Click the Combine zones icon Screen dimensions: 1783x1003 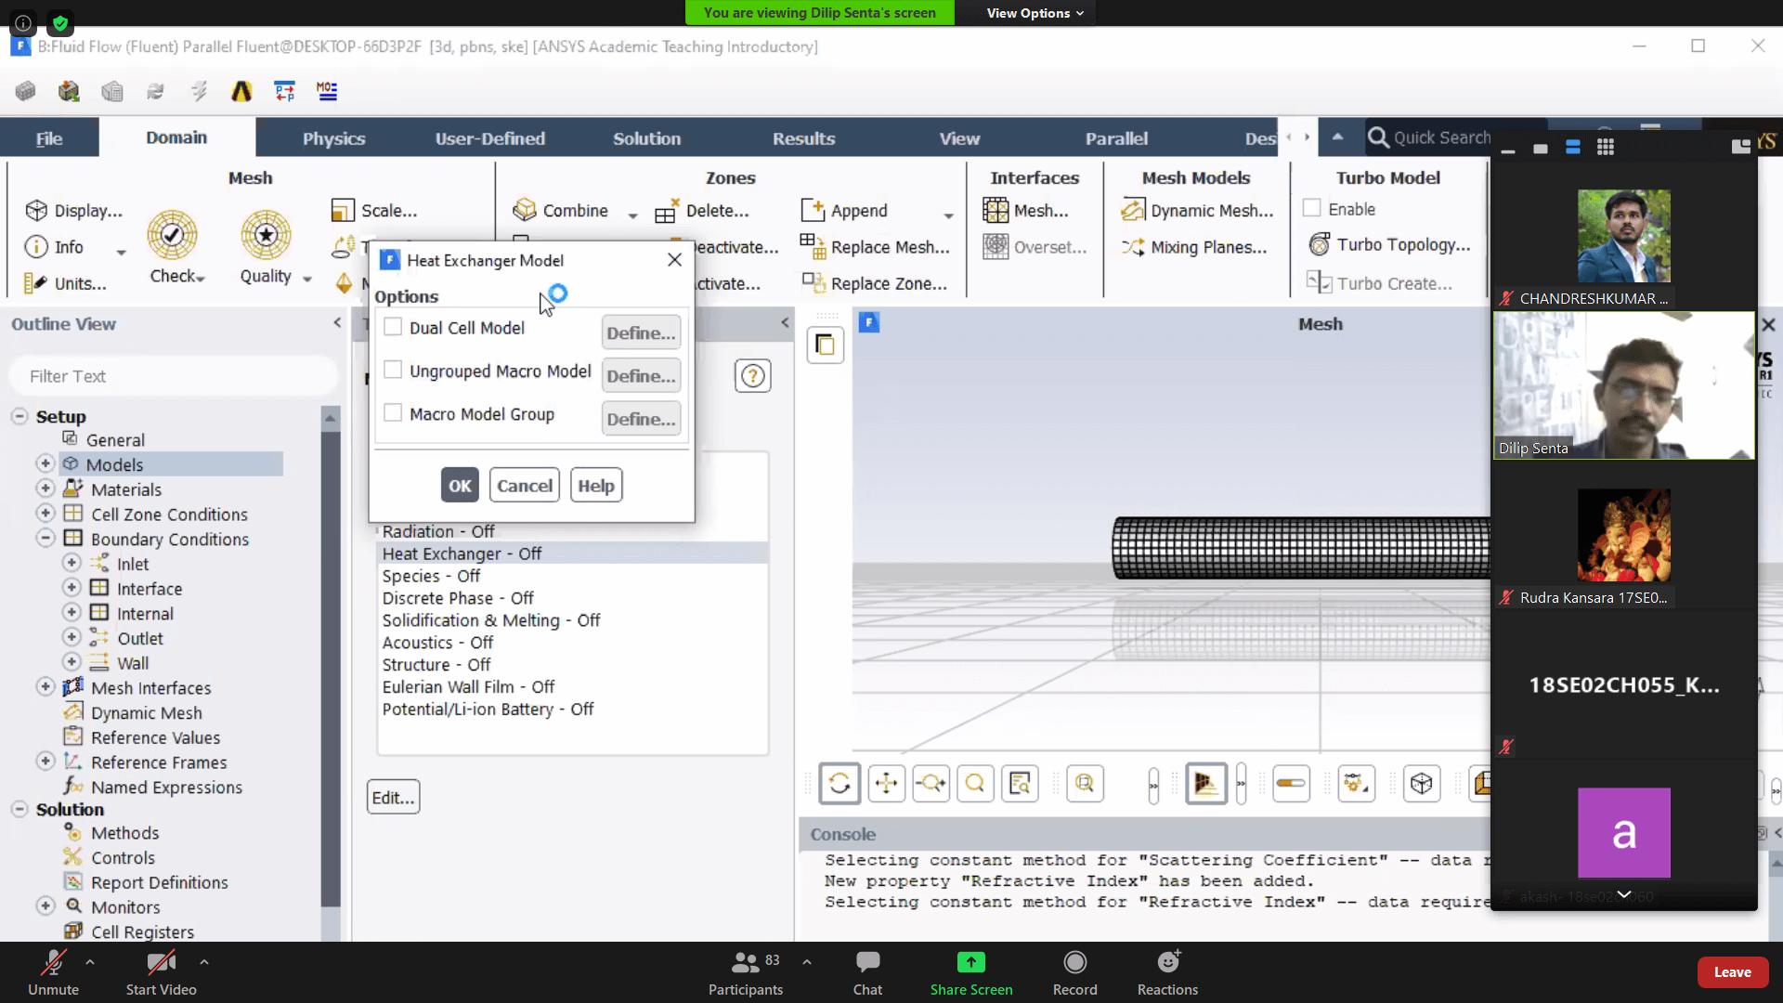(x=526, y=211)
